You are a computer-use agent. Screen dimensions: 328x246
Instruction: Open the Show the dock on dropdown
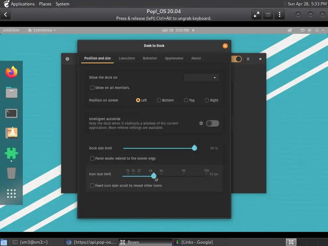point(201,78)
